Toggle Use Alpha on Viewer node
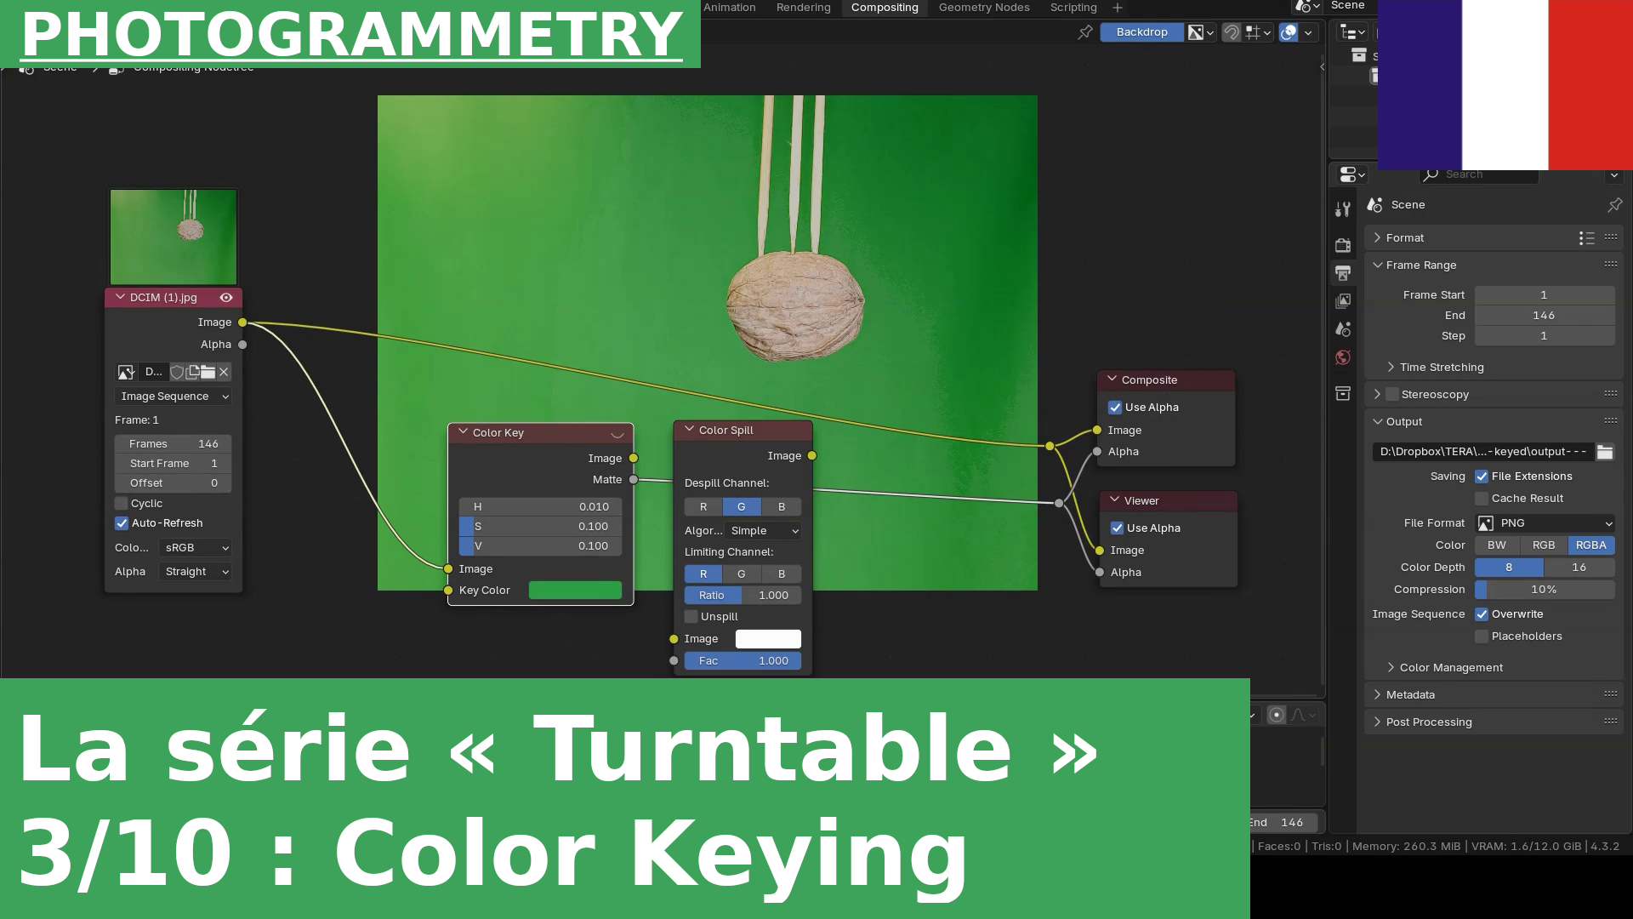Screen dimensions: 1633x919 [x=1117, y=528]
